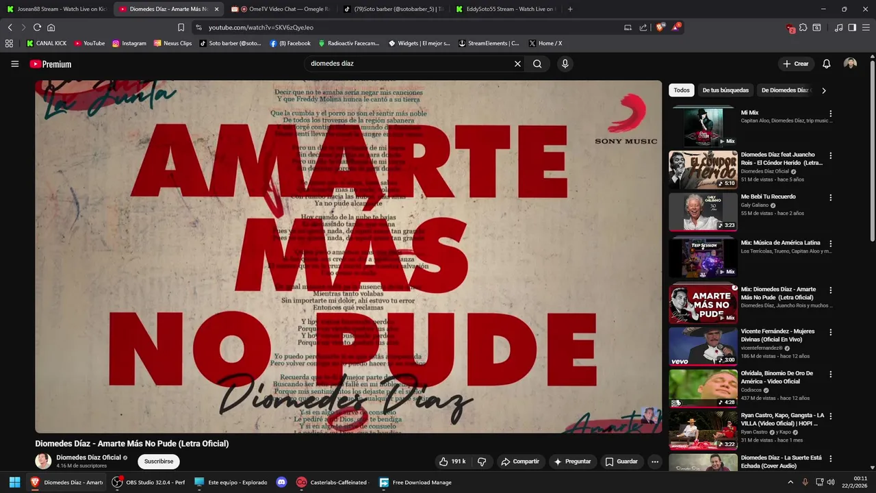Share page via address bar share icon
The image size is (876, 493).
click(643, 27)
